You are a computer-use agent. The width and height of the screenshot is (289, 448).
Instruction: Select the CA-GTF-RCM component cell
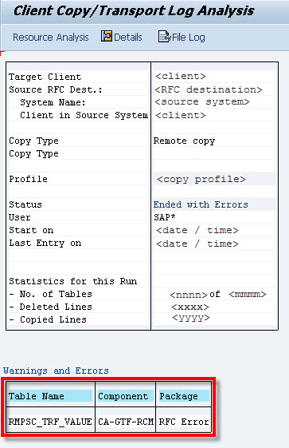coord(126,422)
